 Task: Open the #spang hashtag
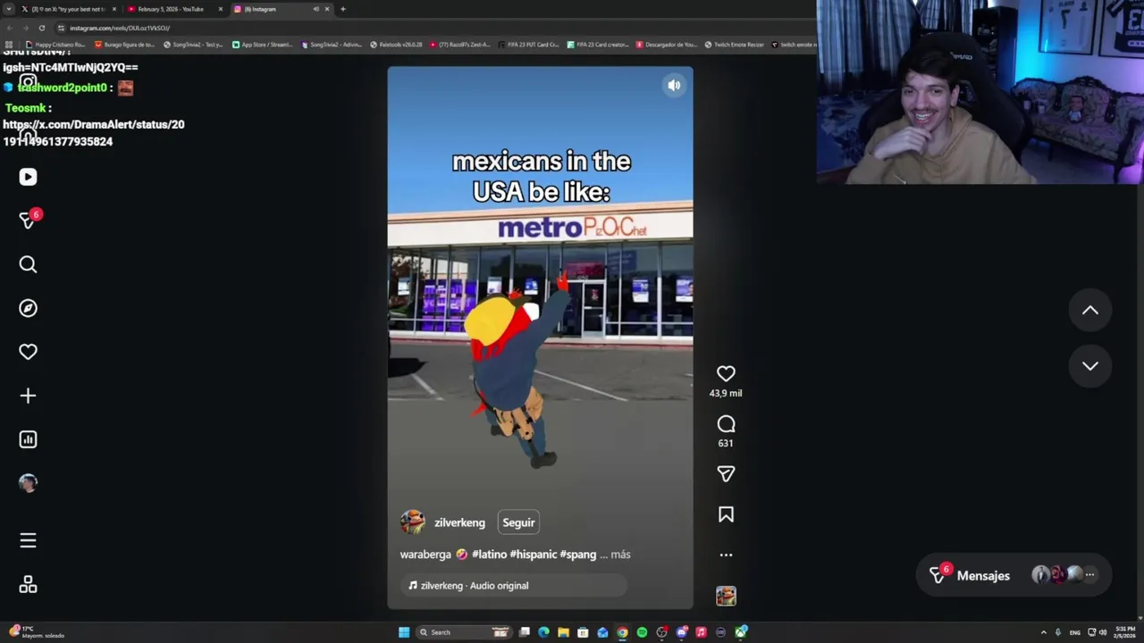pyautogui.click(x=578, y=555)
